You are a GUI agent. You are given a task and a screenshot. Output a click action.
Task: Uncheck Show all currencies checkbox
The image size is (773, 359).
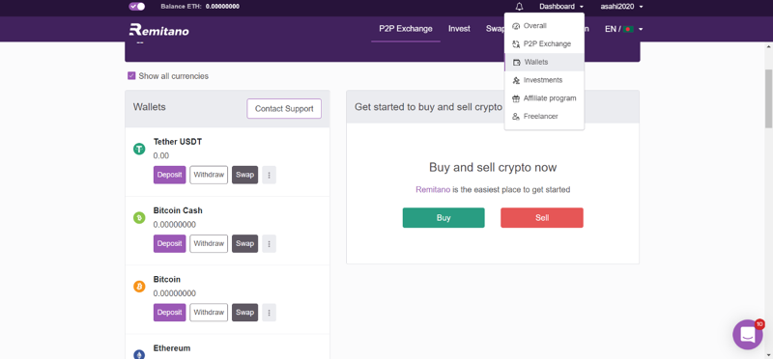(131, 76)
